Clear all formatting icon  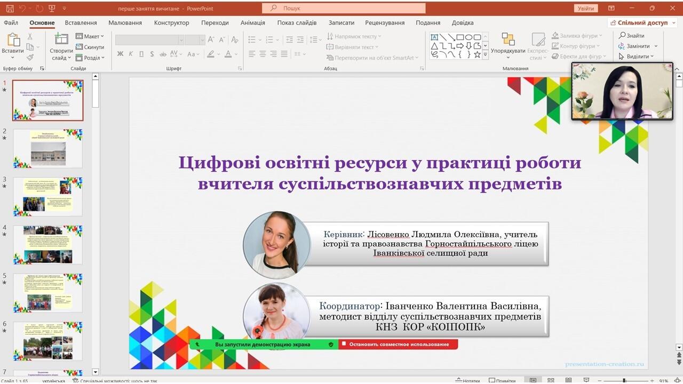234,39
